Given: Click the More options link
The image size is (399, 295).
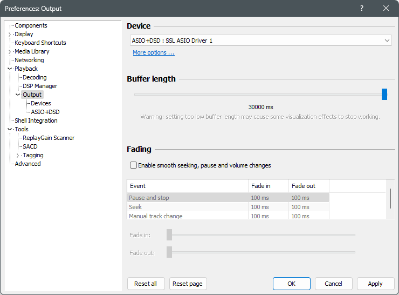Looking at the screenshot, I should coord(154,52).
